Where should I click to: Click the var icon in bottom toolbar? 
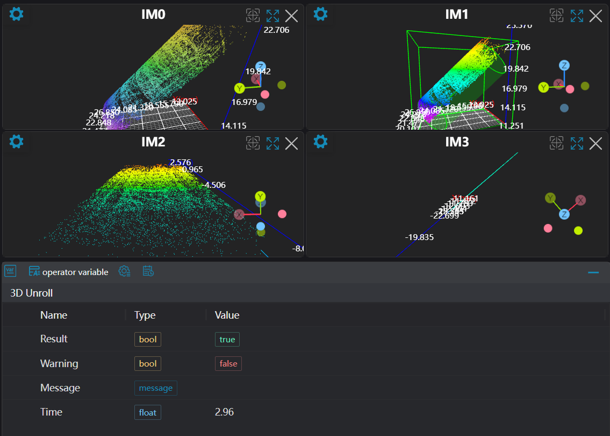pos(10,271)
